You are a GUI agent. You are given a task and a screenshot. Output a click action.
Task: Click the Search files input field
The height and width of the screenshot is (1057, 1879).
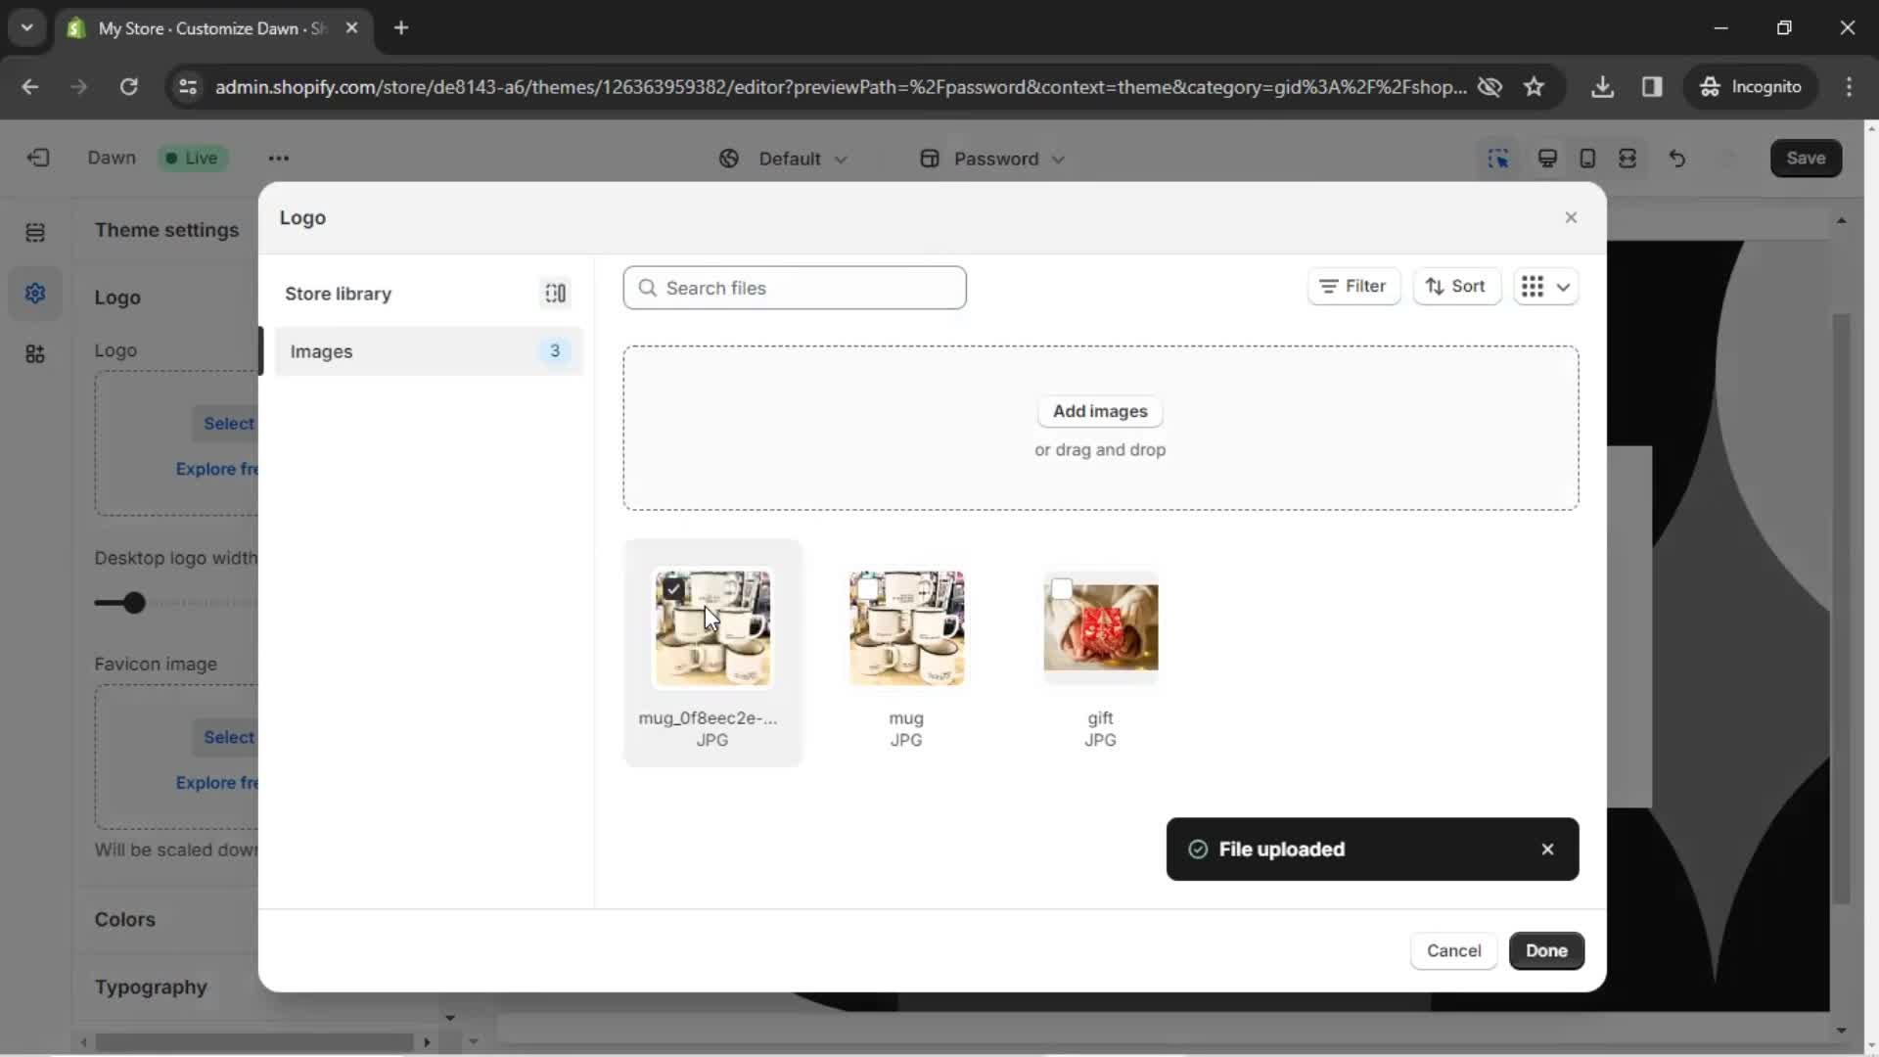pyautogui.click(x=795, y=288)
